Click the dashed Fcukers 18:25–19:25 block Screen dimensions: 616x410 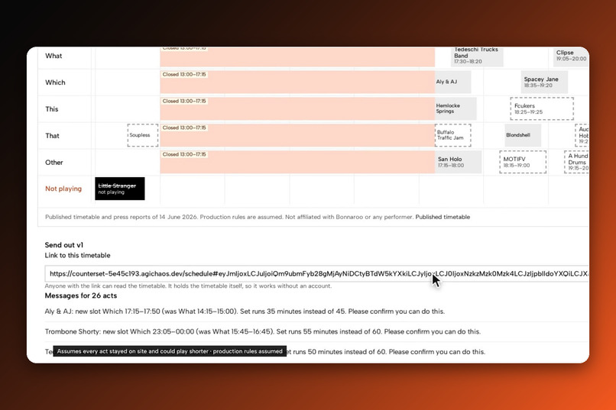point(542,108)
